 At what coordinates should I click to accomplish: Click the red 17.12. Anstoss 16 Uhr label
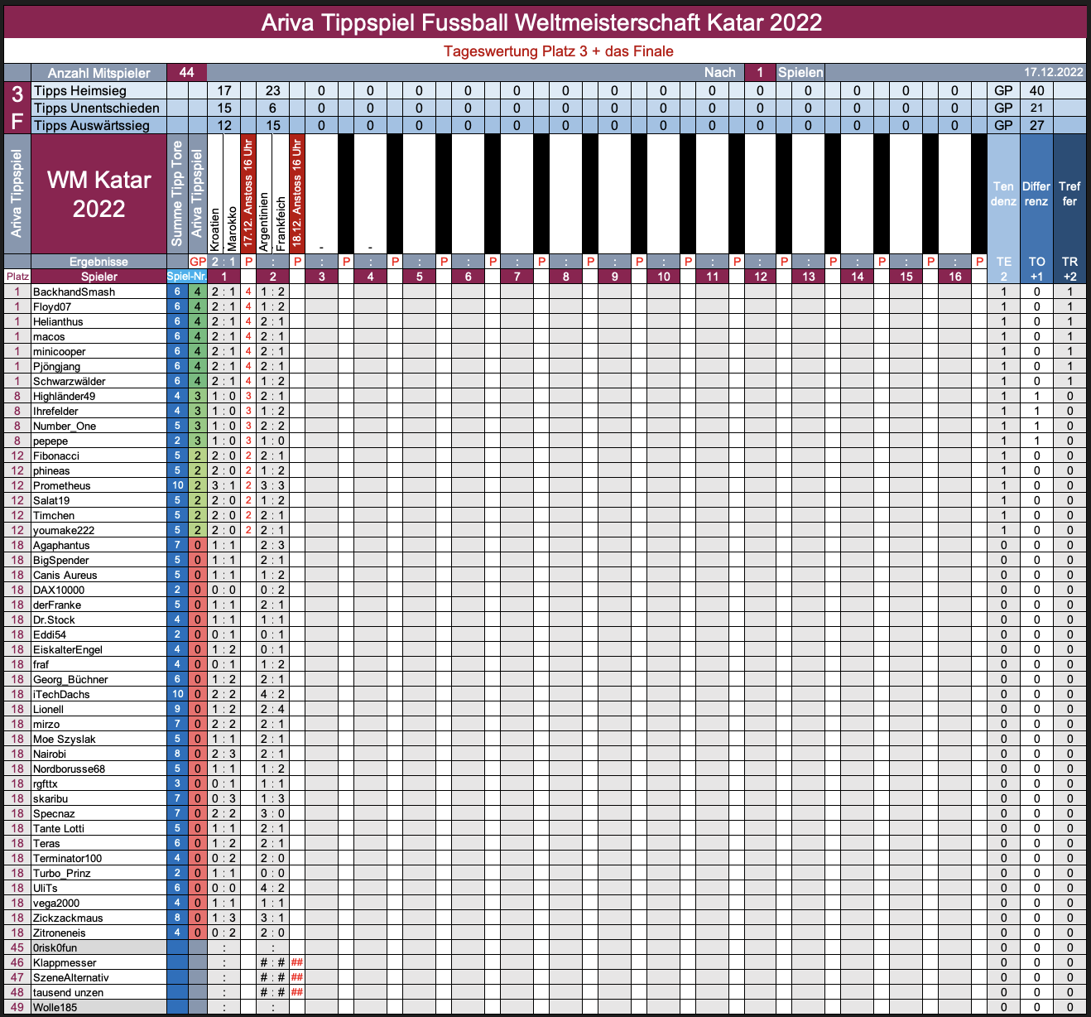tap(248, 194)
